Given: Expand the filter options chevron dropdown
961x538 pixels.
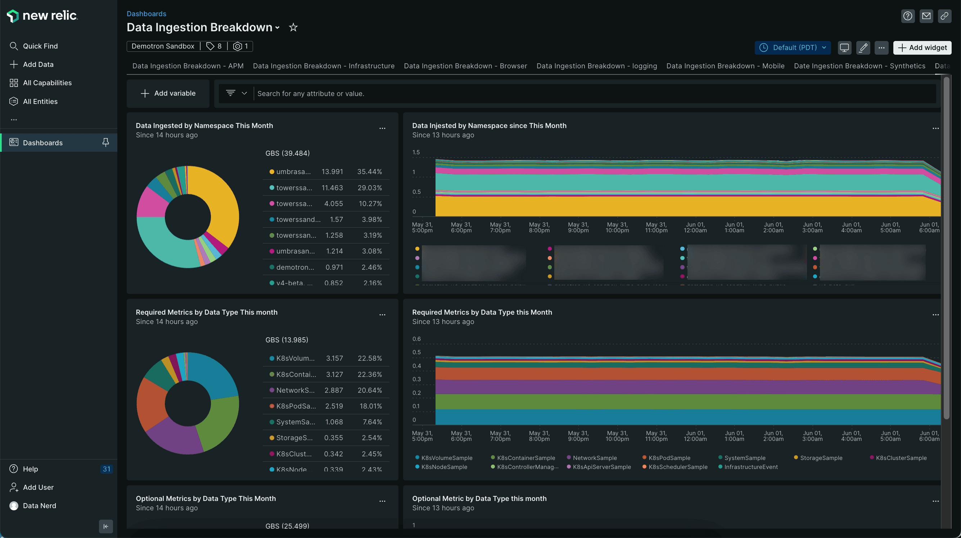Looking at the screenshot, I should coord(244,93).
